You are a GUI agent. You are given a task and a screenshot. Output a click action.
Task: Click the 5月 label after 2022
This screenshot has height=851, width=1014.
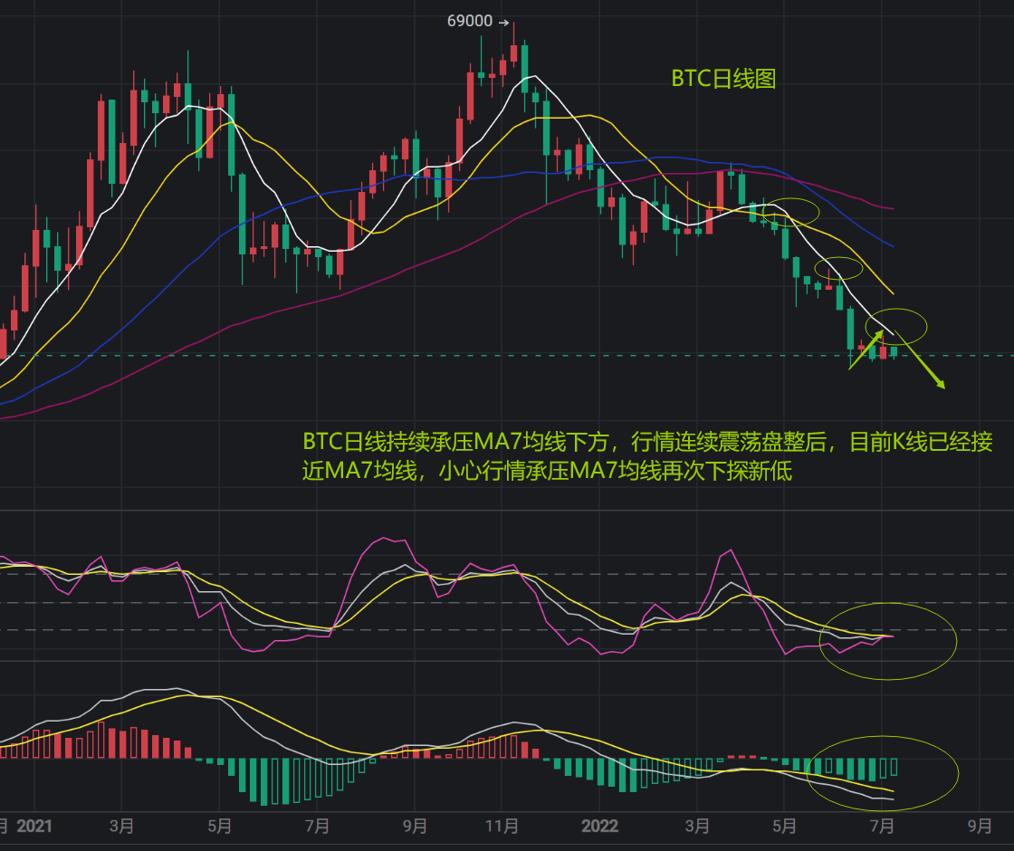pos(784,826)
